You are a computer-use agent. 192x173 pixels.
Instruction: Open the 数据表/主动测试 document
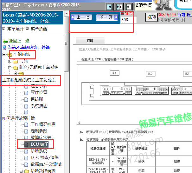pos(46,164)
